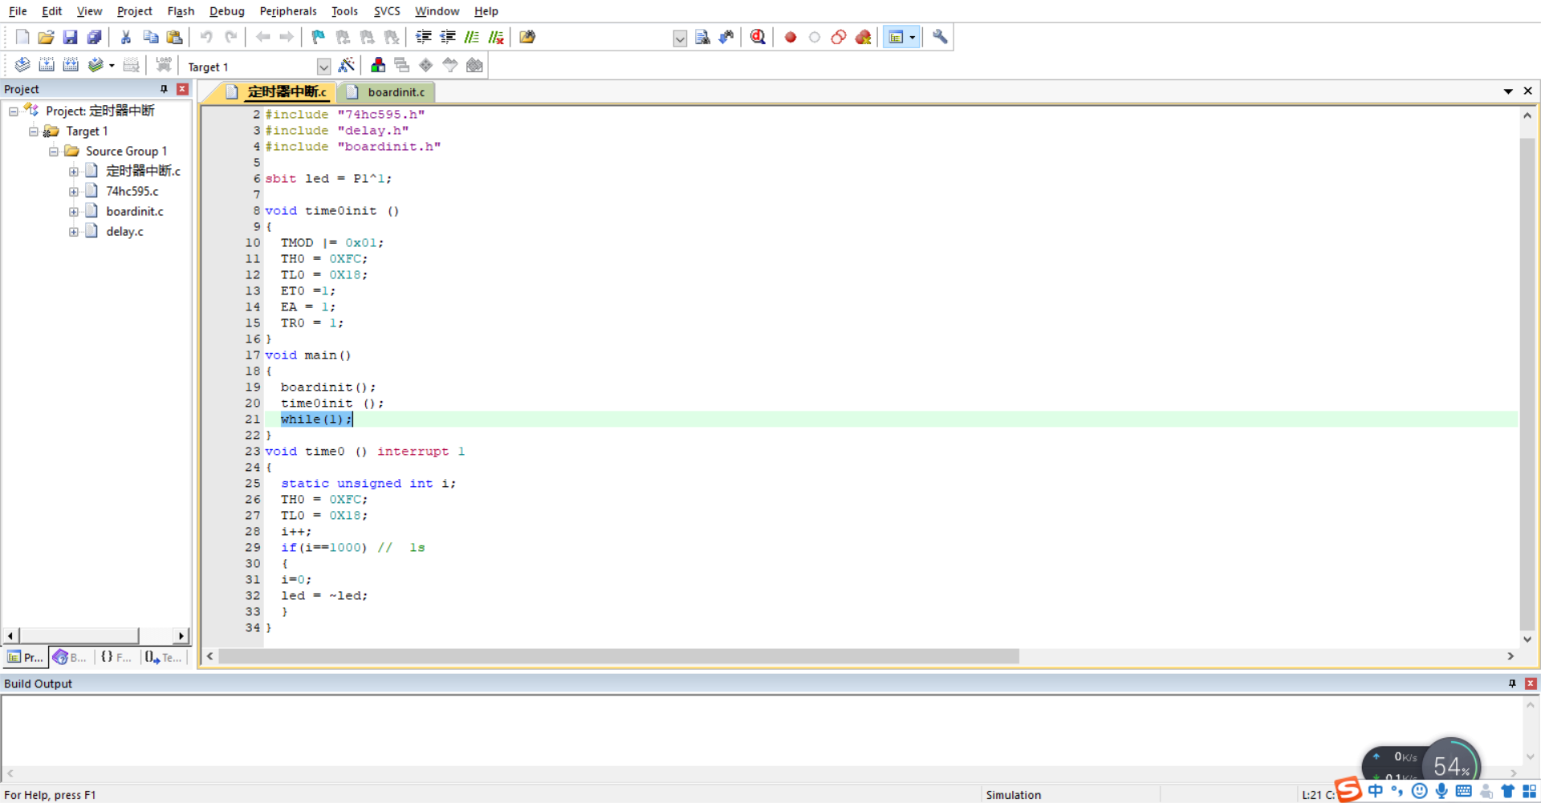Open batch build dropdown arrow
This screenshot has height=803, width=1541.
coord(112,66)
